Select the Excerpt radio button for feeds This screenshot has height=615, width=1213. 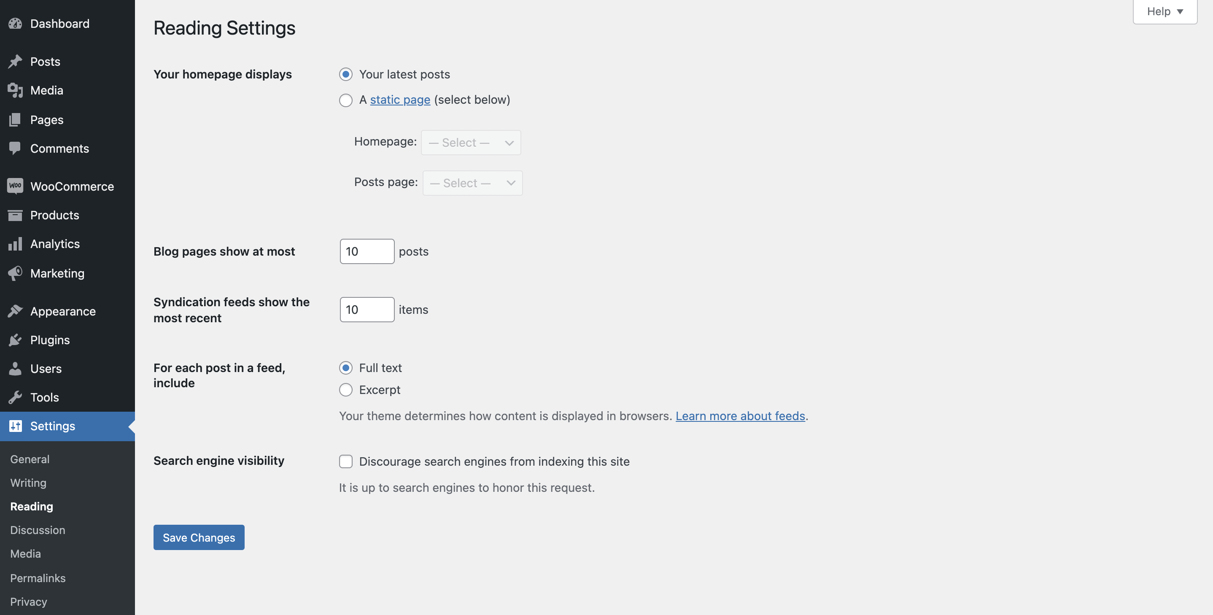pyautogui.click(x=345, y=390)
